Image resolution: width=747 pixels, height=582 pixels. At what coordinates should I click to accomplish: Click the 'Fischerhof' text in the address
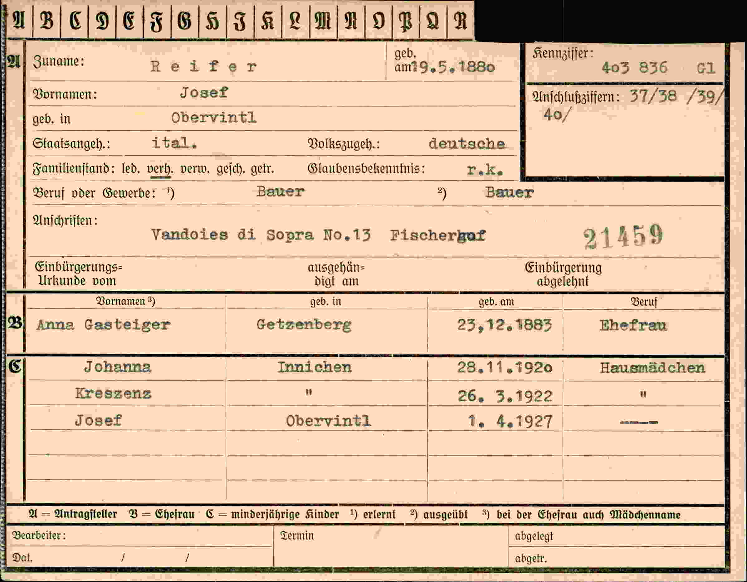438,235
